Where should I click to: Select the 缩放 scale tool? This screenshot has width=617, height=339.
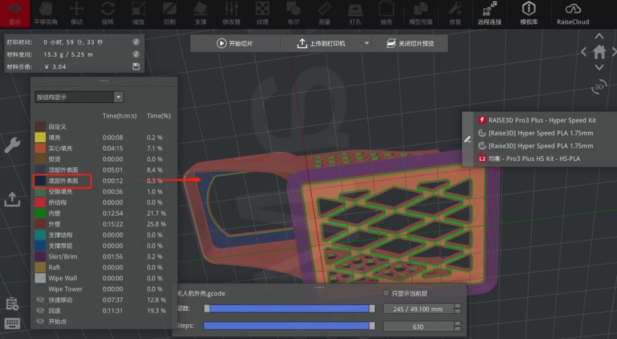pyautogui.click(x=139, y=14)
